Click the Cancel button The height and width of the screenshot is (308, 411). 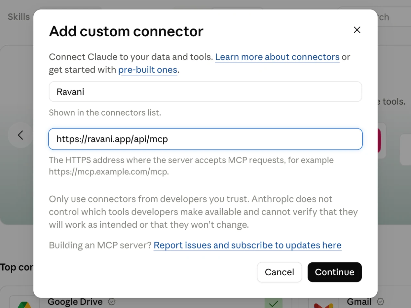280,272
